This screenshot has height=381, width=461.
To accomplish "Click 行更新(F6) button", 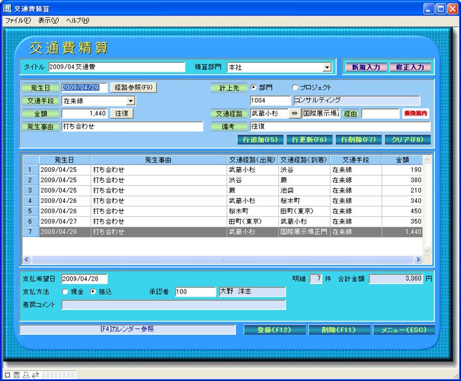I will (309, 139).
